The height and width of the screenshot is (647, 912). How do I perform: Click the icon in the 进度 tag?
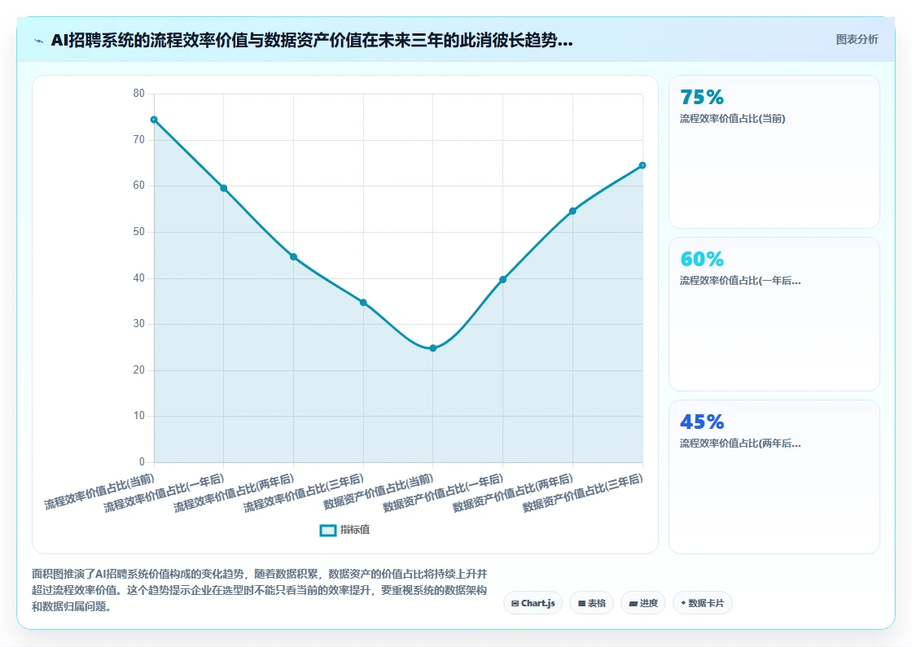tap(633, 603)
